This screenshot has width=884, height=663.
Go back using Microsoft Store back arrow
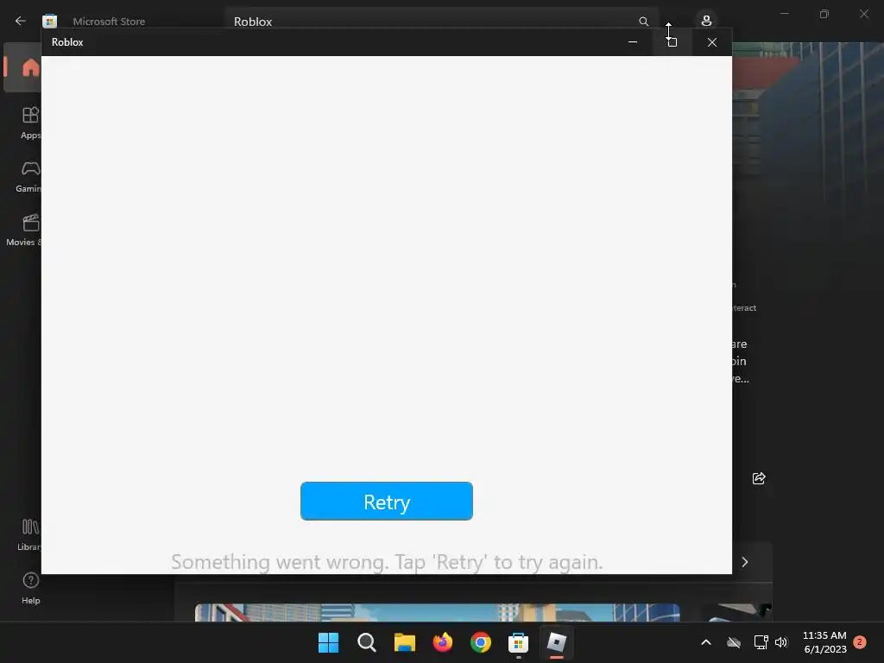point(21,21)
